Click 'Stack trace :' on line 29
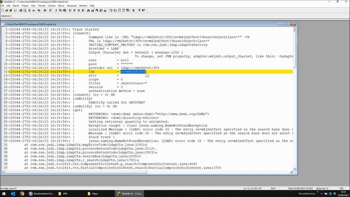The height and width of the screenshot is (197, 350). click(102, 137)
